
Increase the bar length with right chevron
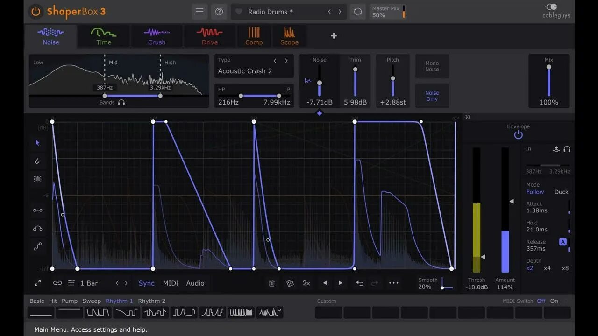[x=126, y=283]
